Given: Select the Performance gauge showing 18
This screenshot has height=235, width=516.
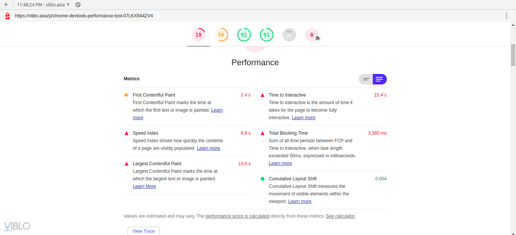Looking at the screenshot, I should click(198, 35).
